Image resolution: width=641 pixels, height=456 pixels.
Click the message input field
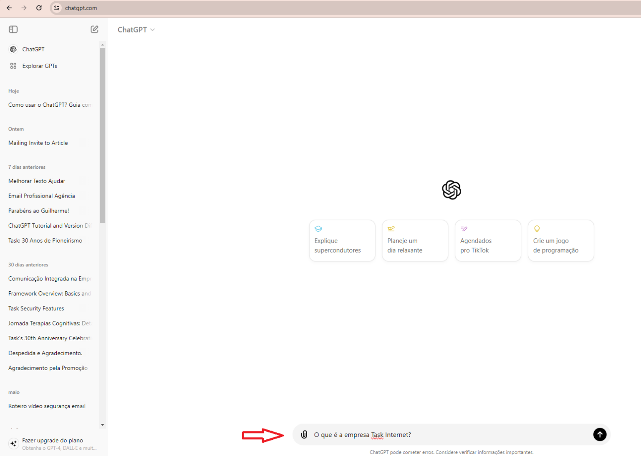[x=417, y=434]
